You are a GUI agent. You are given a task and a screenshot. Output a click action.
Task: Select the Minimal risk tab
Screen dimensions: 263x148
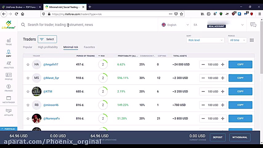click(71, 47)
